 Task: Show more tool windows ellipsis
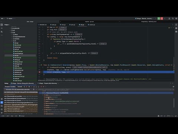tap(2, 35)
